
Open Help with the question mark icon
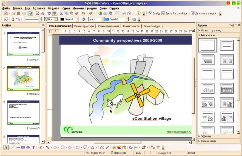tap(139, 13)
